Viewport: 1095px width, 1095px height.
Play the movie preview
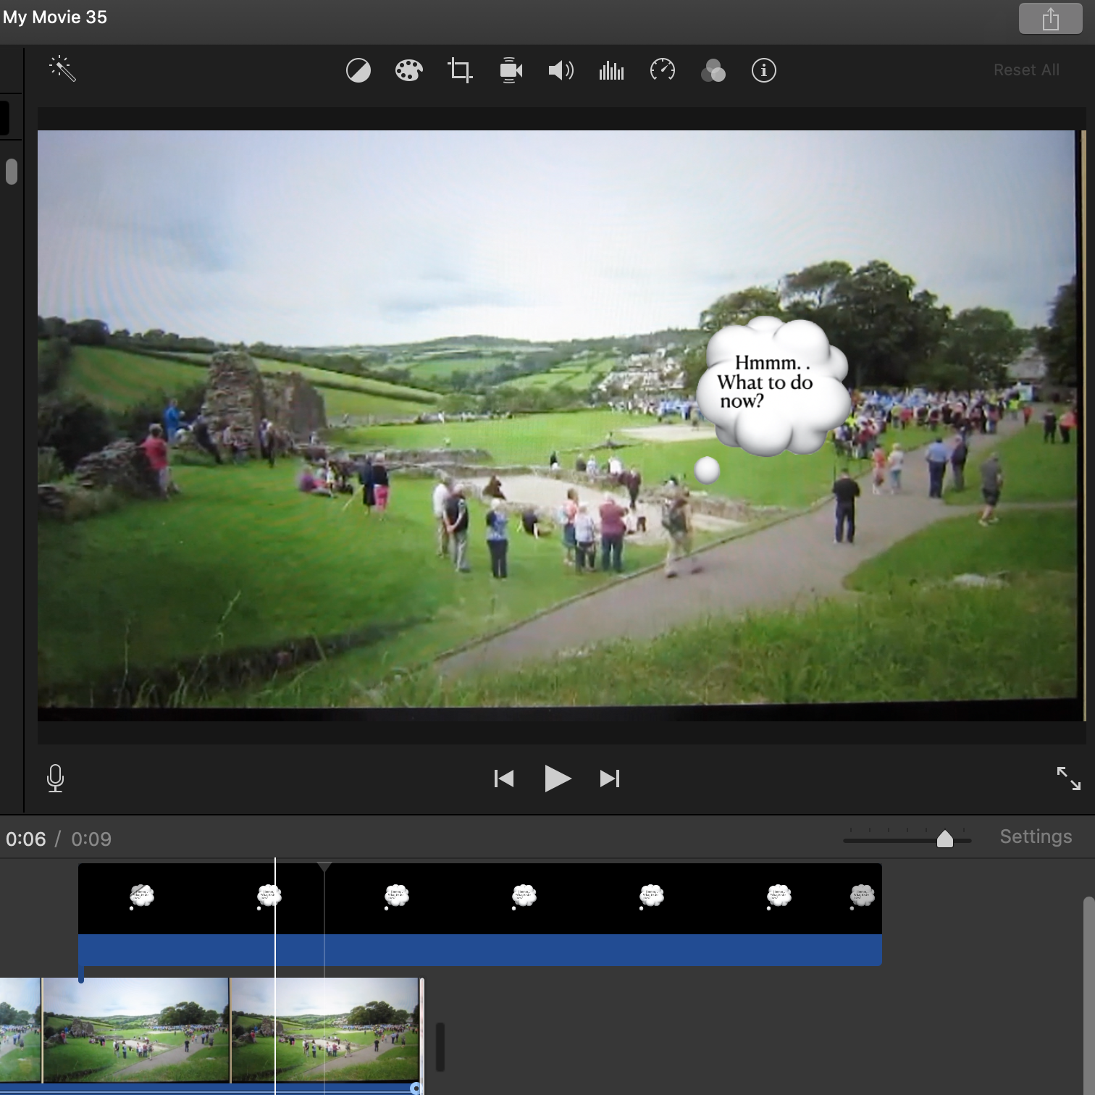(x=557, y=779)
